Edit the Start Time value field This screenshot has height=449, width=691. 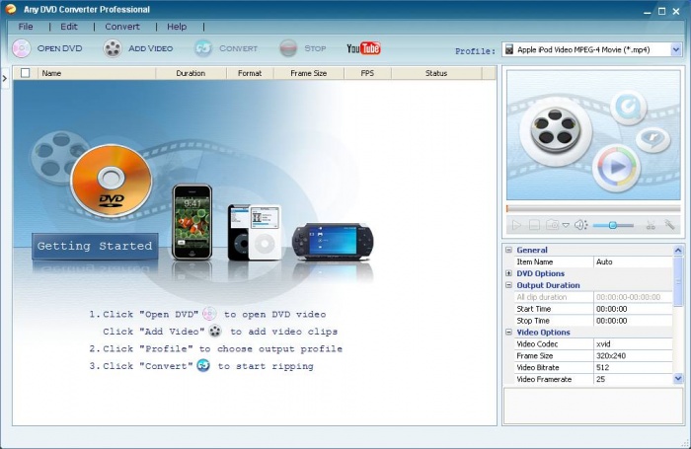pos(633,309)
